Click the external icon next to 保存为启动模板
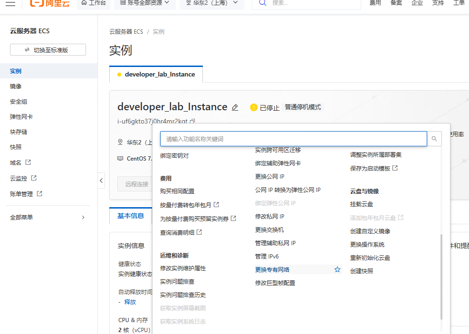Image resolution: width=469 pixels, height=334 pixels. pos(395,168)
